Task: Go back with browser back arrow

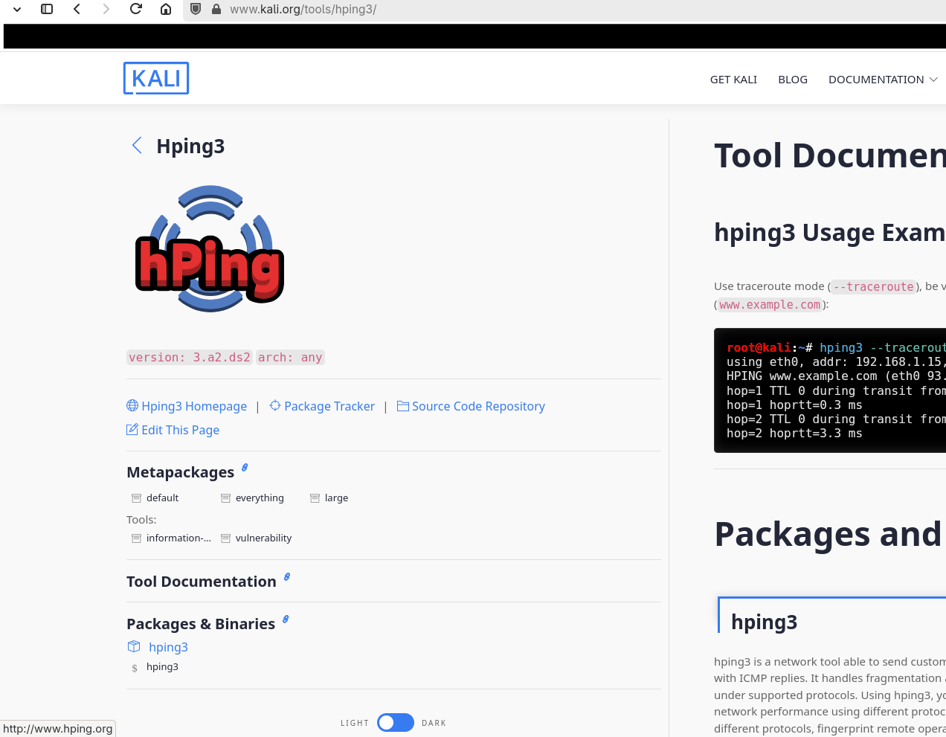Action: (x=77, y=9)
